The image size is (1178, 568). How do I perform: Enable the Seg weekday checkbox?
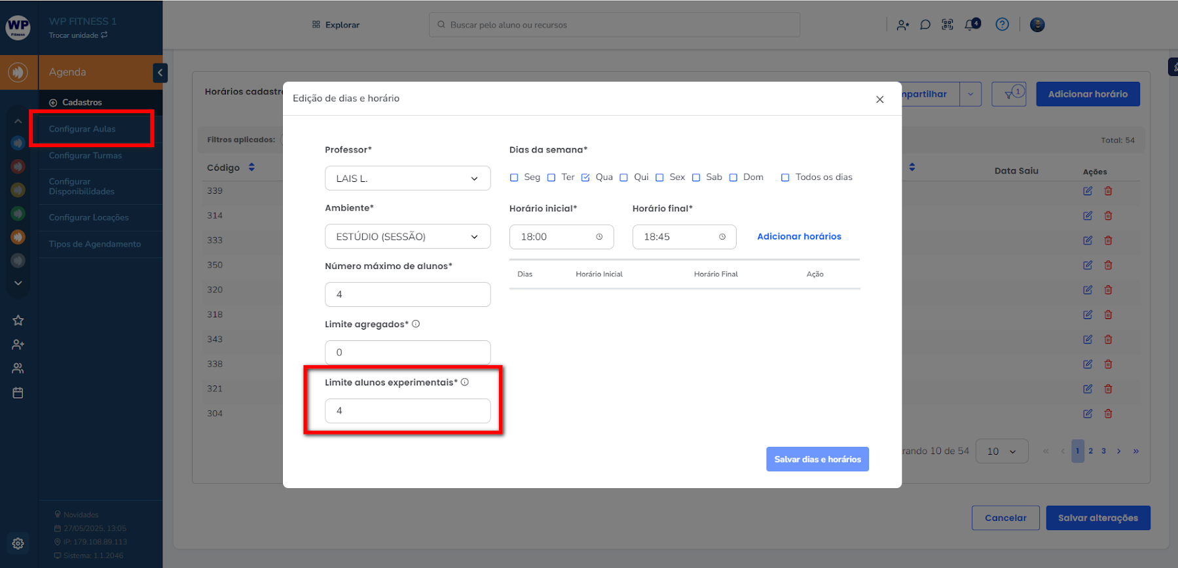514,177
